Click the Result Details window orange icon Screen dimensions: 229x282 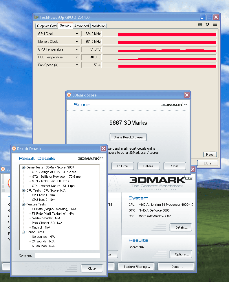14,149
